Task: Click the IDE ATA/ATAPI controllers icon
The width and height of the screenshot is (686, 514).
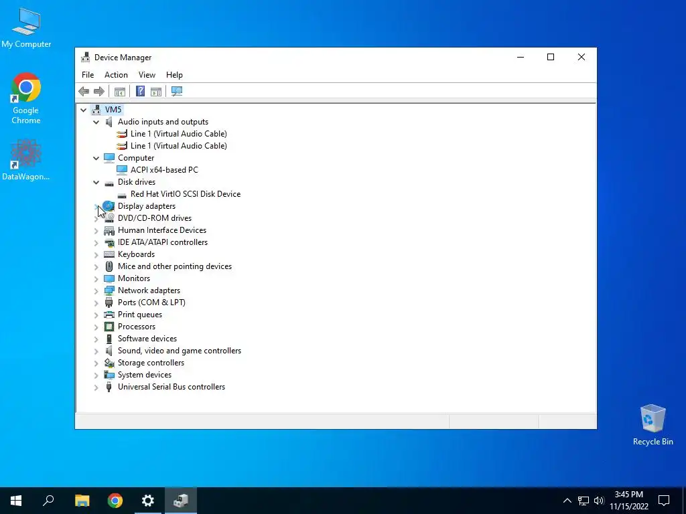Action: point(109,242)
